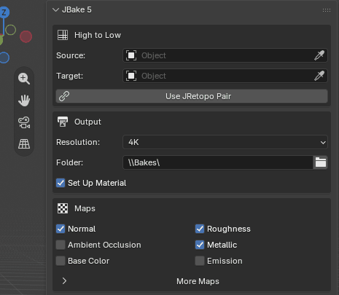Click the Source object field
339x295 pixels.
tap(225, 55)
